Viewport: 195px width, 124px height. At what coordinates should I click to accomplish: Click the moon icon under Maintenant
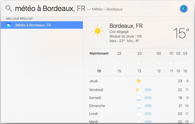pos(99,62)
